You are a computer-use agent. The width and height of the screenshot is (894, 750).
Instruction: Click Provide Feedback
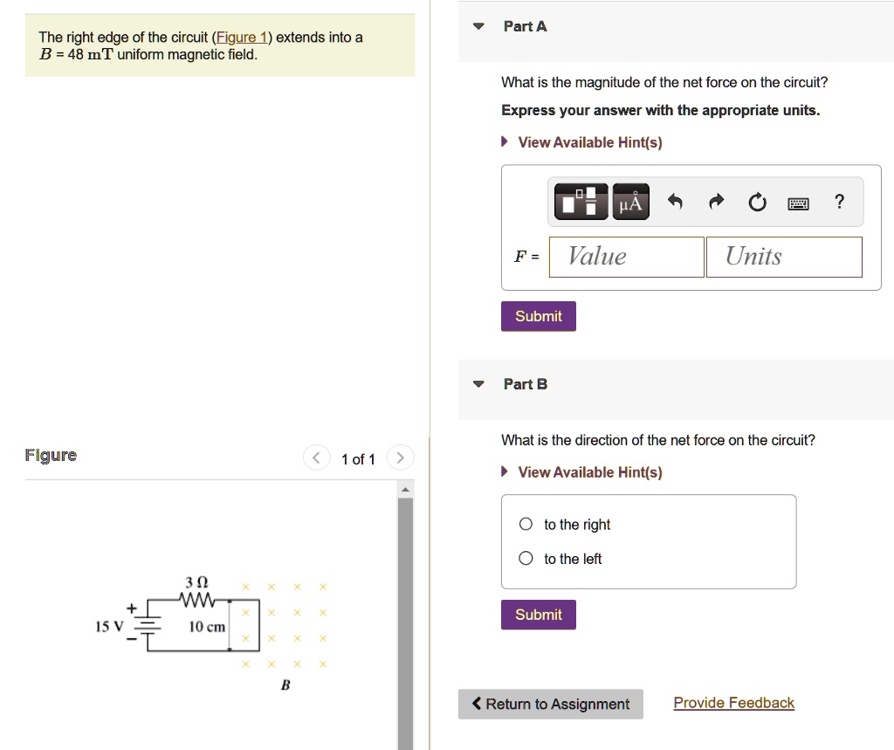pos(733,702)
